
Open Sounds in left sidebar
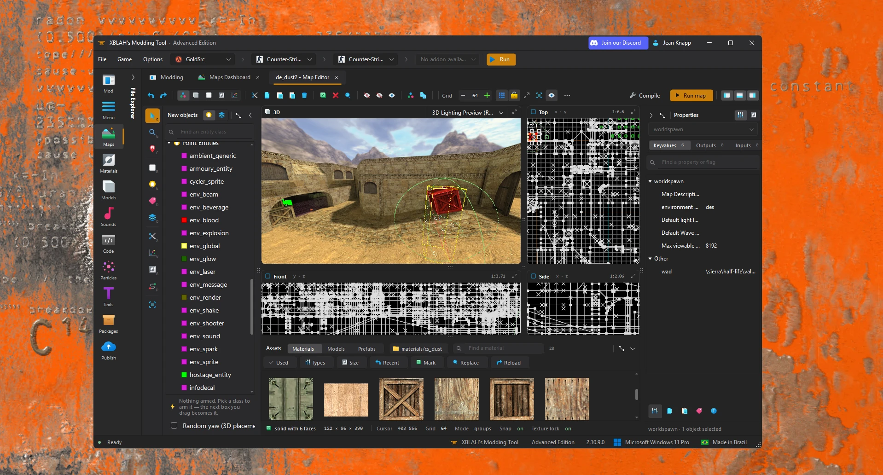[x=109, y=217]
